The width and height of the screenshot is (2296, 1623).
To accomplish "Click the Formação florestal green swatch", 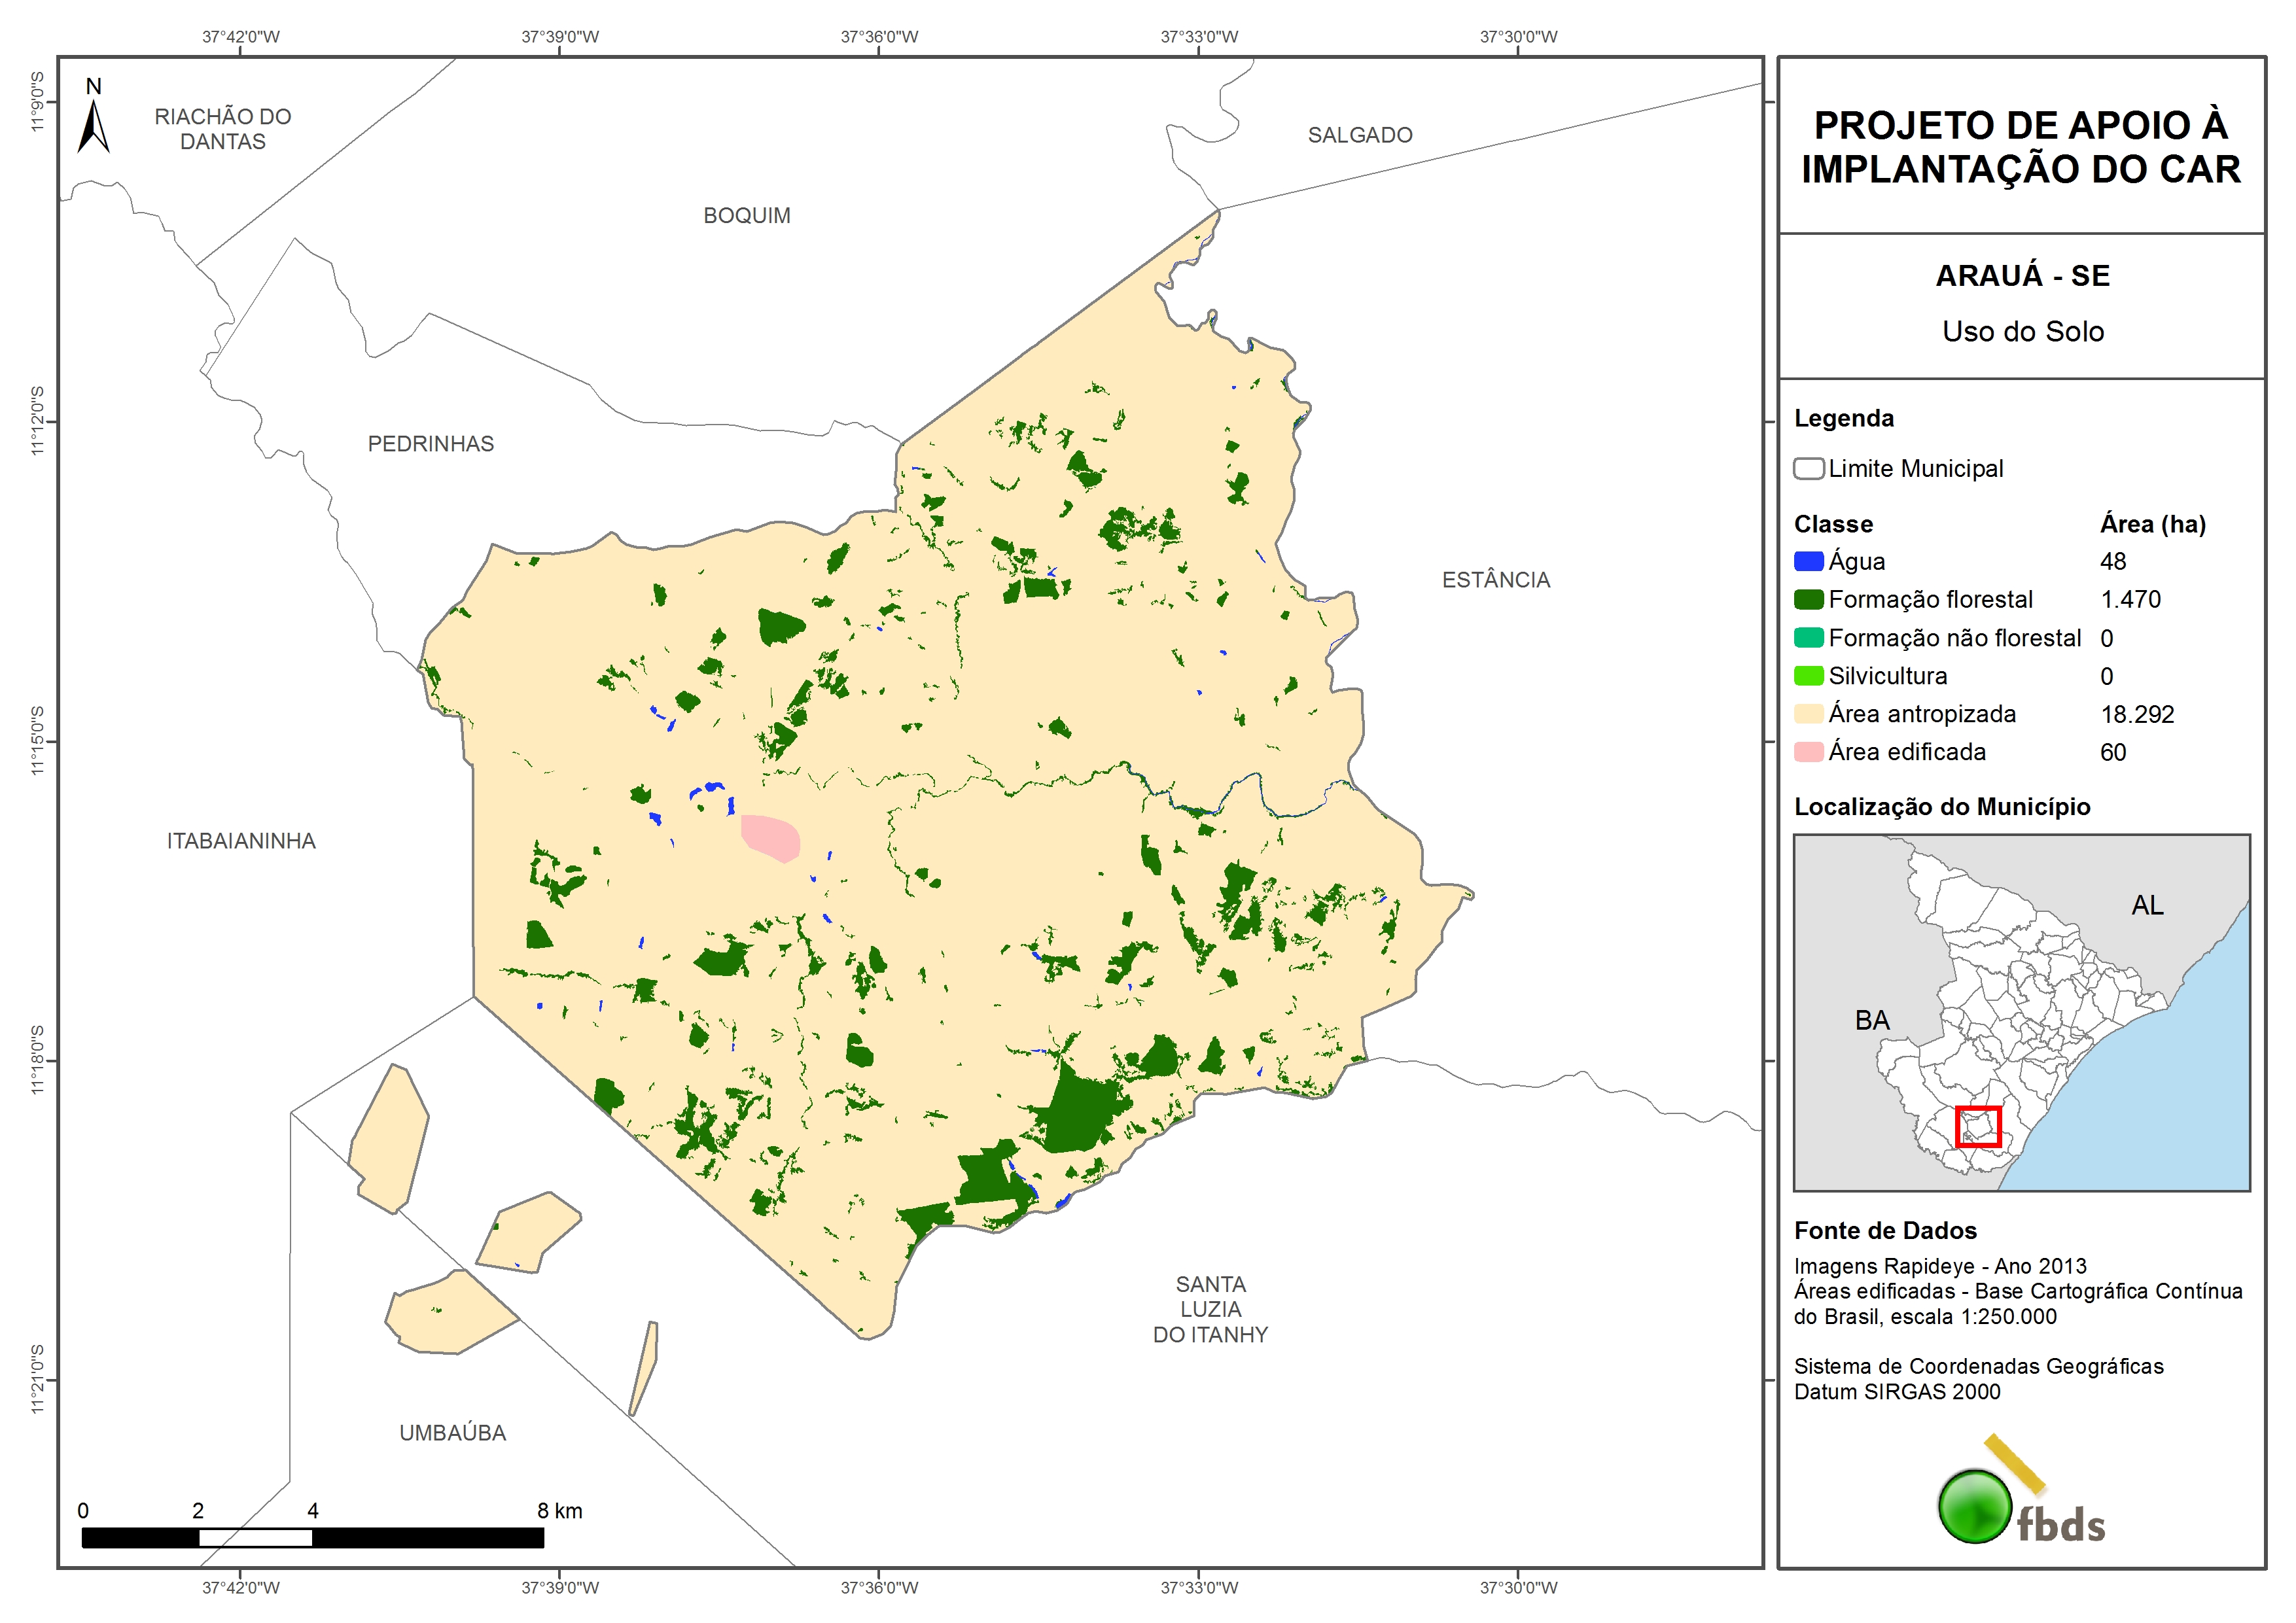I will coord(1808,600).
